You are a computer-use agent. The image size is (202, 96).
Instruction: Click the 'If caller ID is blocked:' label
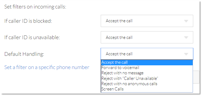[x=28, y=21]
